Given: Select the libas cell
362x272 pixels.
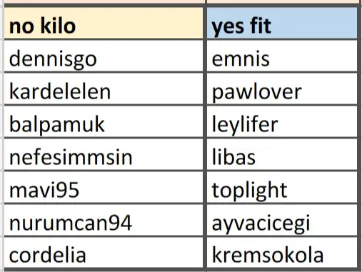Looking at the screenshot, I should (x=282, y=154).
